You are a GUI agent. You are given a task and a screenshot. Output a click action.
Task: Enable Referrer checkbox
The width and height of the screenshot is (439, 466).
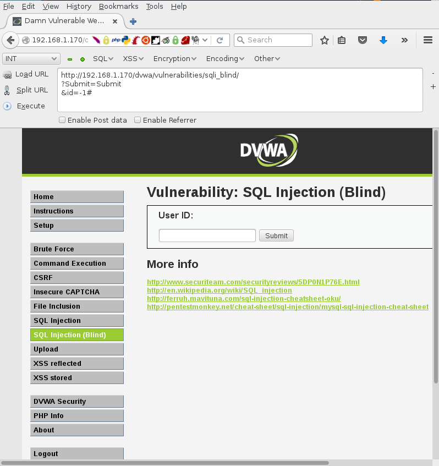click(138, 120)
